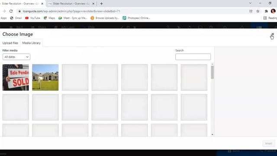
Task: Go forward in browser history
Action: pyautogui.click(x=4, y=11)
